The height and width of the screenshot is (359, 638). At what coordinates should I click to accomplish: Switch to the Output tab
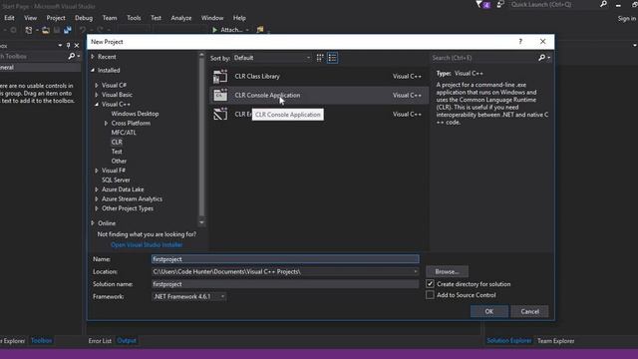(127, 341)
